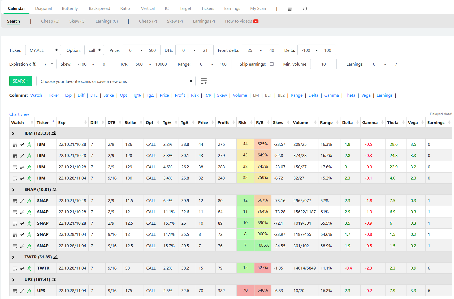Image resolution: width=454 pixels, height=299 pixels.
Task: Toggle BE2 column visibility link
Action: point(281,95)
